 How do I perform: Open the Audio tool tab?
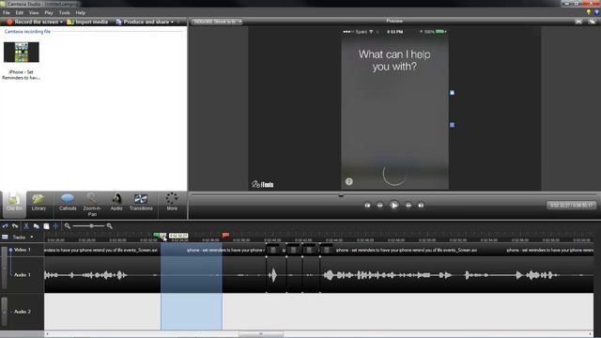point(116,202)
